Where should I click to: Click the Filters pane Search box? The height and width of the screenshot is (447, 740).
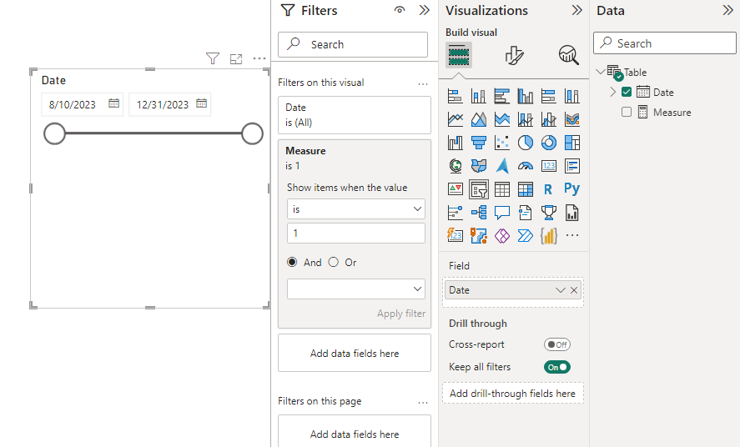353,44
